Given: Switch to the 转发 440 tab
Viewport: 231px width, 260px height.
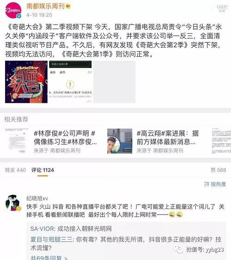Looking at the screenshot, I should 15,170.
